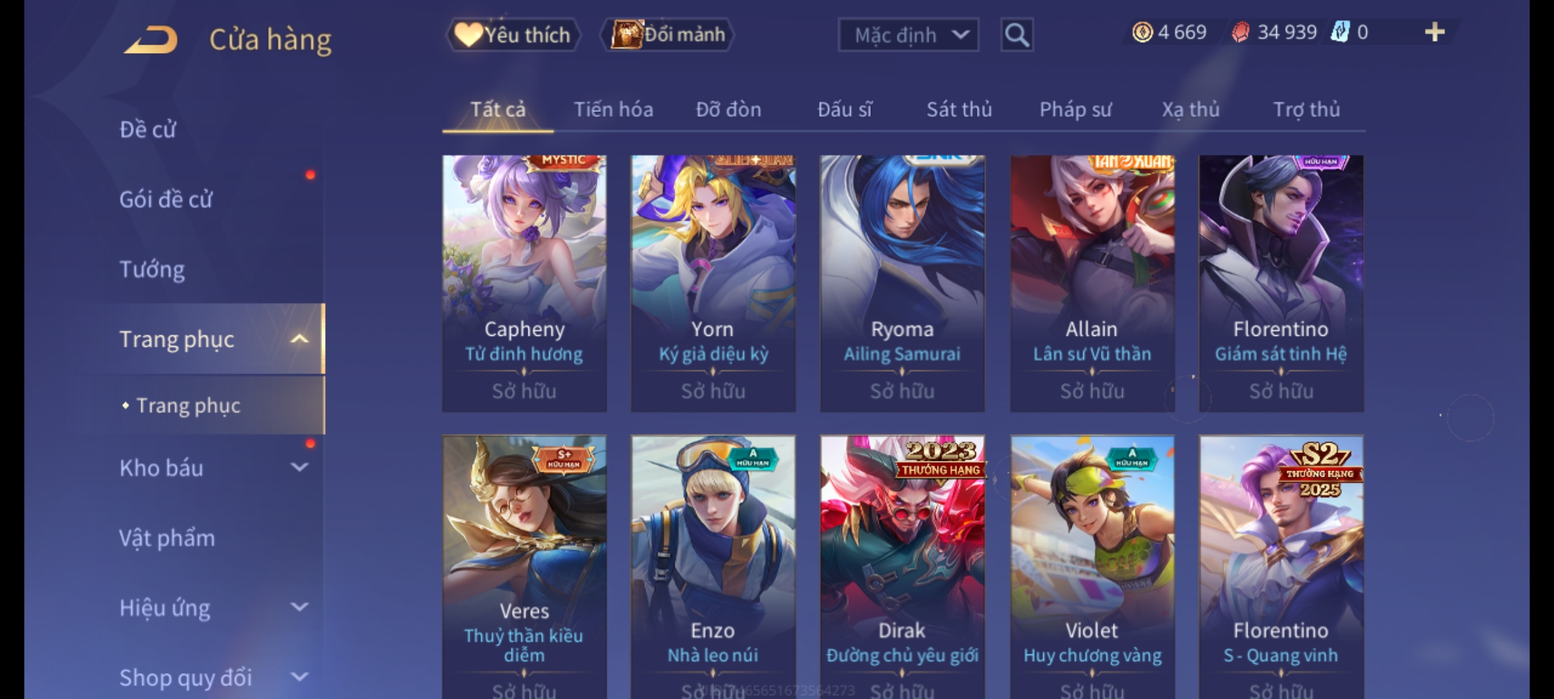This screenshot has height=699, width=1554.
Task: Tap the gold coin currency icon
Action: [x=1142, y=32]
